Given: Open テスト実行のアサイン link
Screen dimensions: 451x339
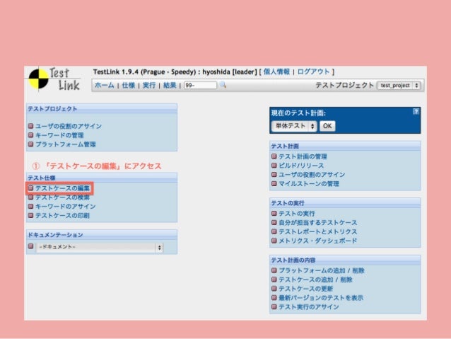Looking at the screenshot, I should coord(309,307).
